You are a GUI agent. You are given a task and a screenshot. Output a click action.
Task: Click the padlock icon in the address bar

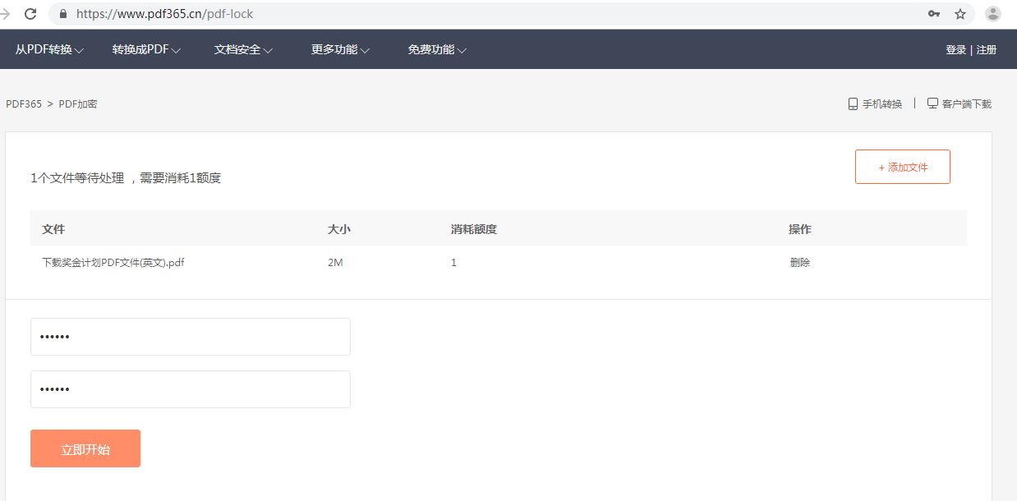[x=62, y=14]
